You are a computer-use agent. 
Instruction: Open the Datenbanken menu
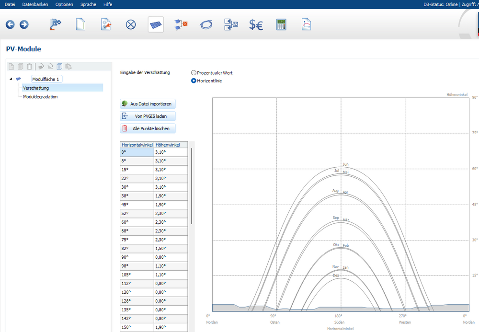point(35,4)
